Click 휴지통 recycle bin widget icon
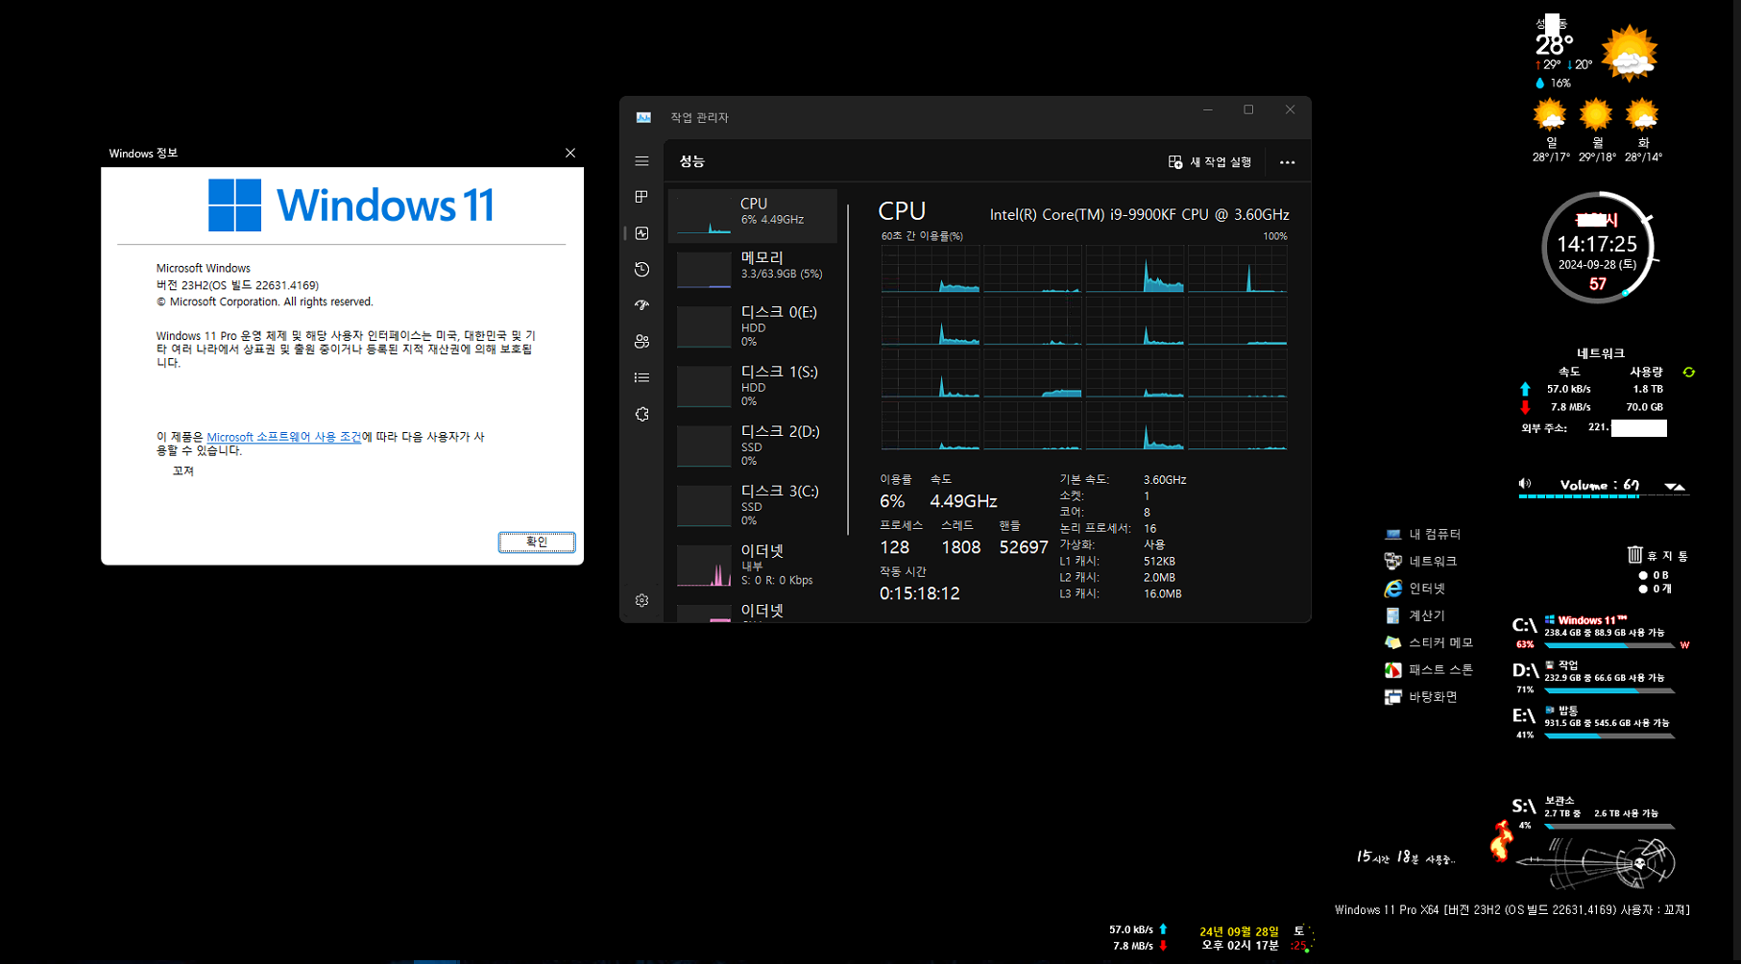The image size is (1741, 964). click(1634, 554)
